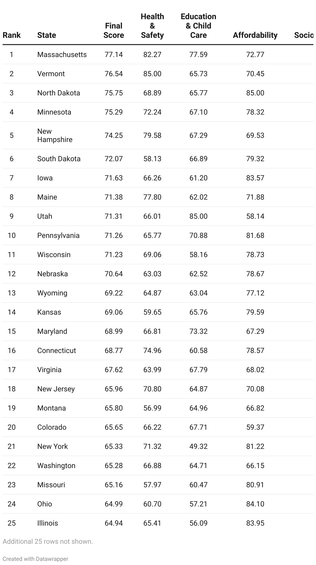Click the North Dakota state cell

coord(59,93)
